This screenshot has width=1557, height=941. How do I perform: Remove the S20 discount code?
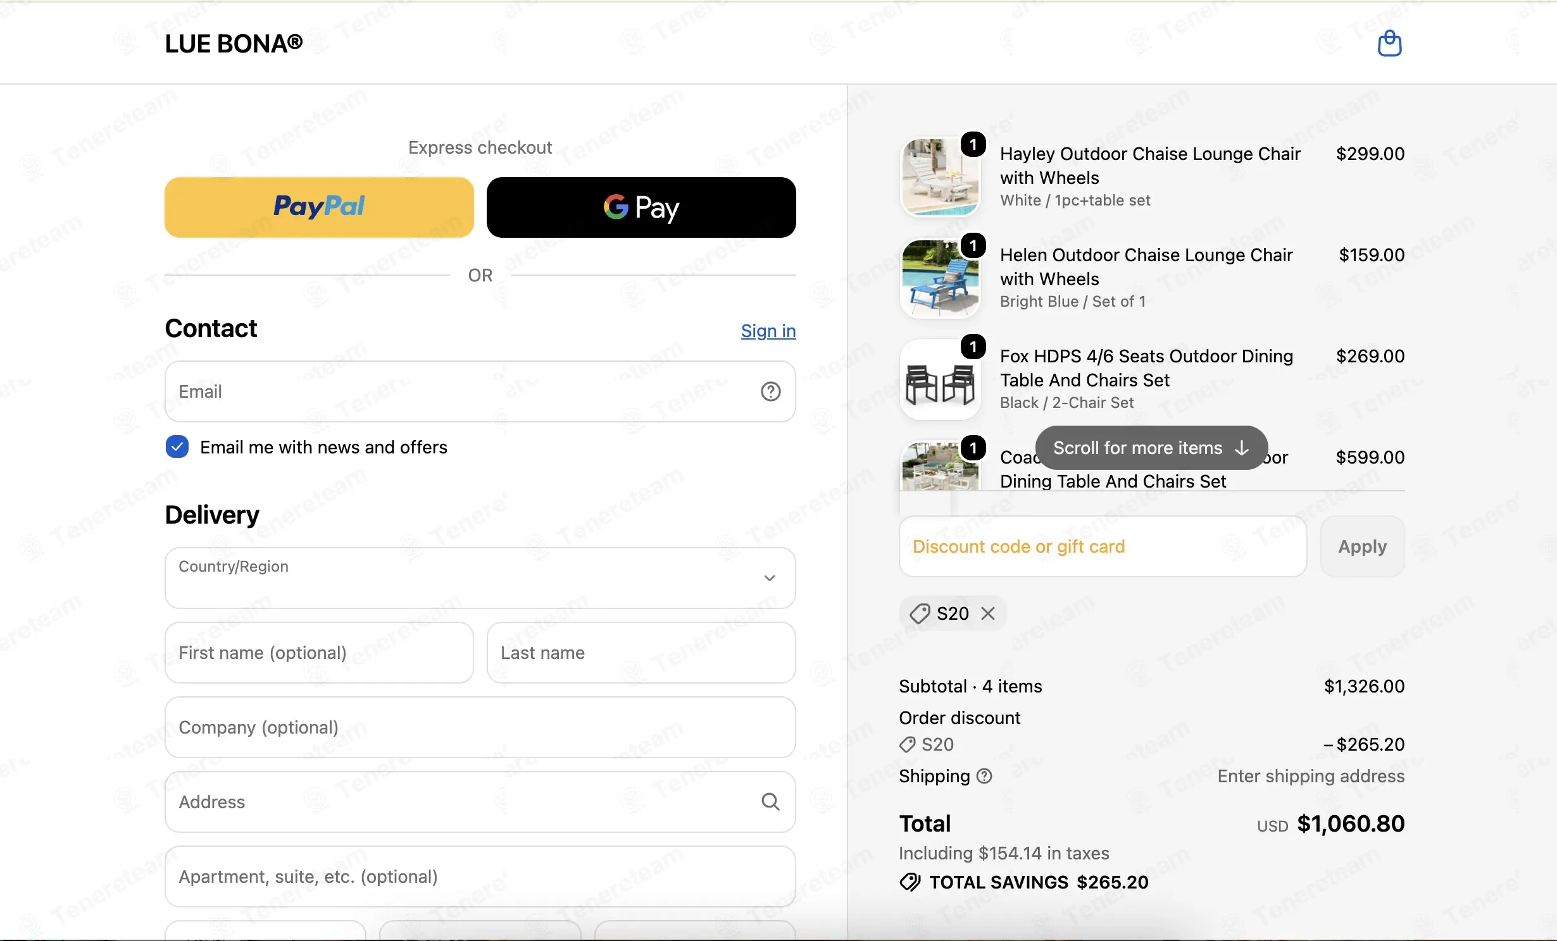coord(988,613)
